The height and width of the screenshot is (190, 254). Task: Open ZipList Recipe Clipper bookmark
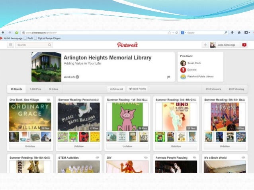(47, 38)
